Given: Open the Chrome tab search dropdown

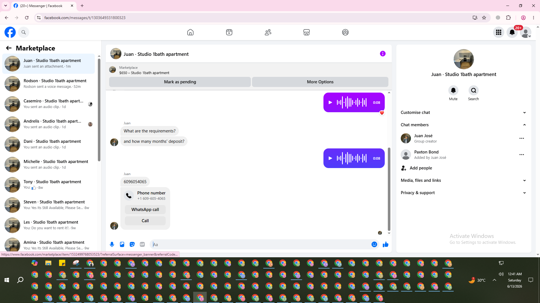Looking at the screenshot, I should tap(6, 6).
